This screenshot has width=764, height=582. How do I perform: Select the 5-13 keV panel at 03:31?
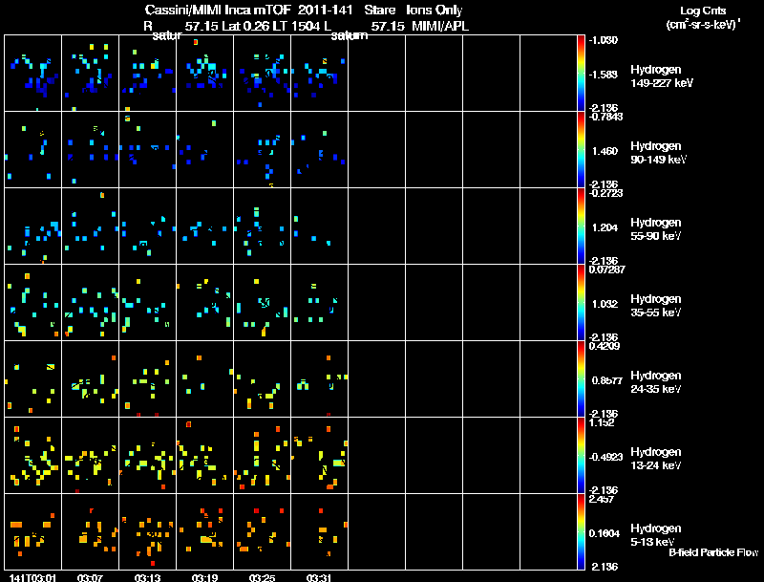pos(320,531)
